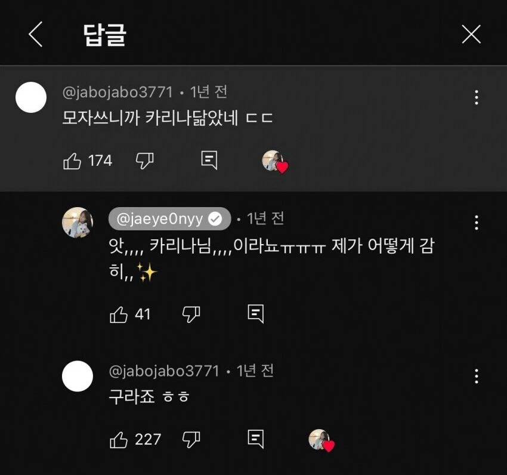
Task: Dislike the top comment about 카리나
Action: [x=145, y=161]
